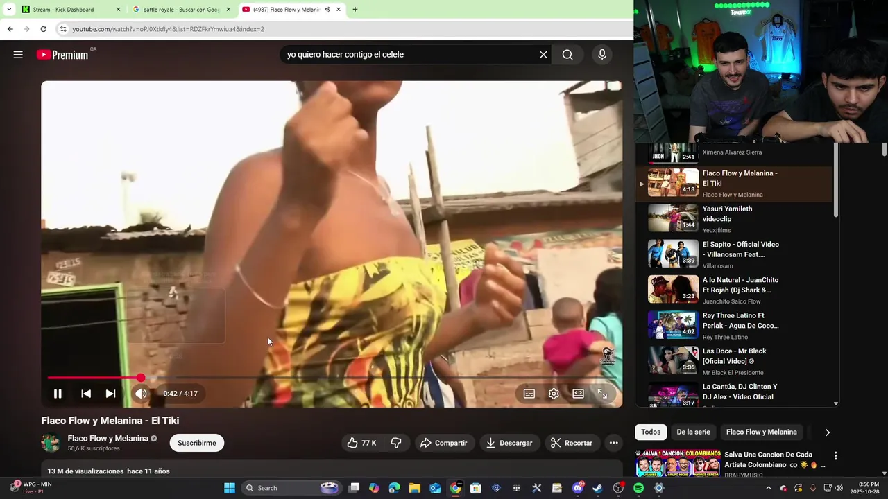Image resolution: width=888 pixels, height=499 pixels.
Task: Toggle theater mode view
Action: click(x=578, y=394)
